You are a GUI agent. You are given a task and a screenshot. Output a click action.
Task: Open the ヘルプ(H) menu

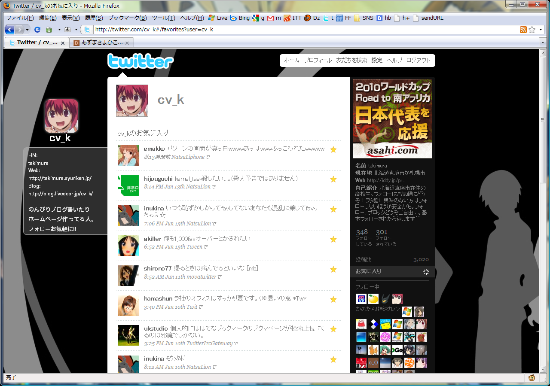click(192, 18)
